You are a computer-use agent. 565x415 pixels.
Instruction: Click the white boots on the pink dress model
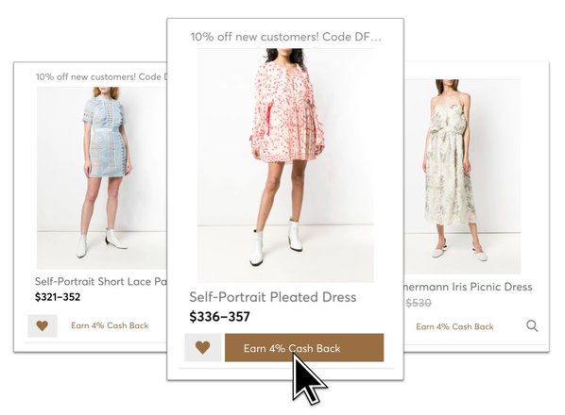click(278, 242)
